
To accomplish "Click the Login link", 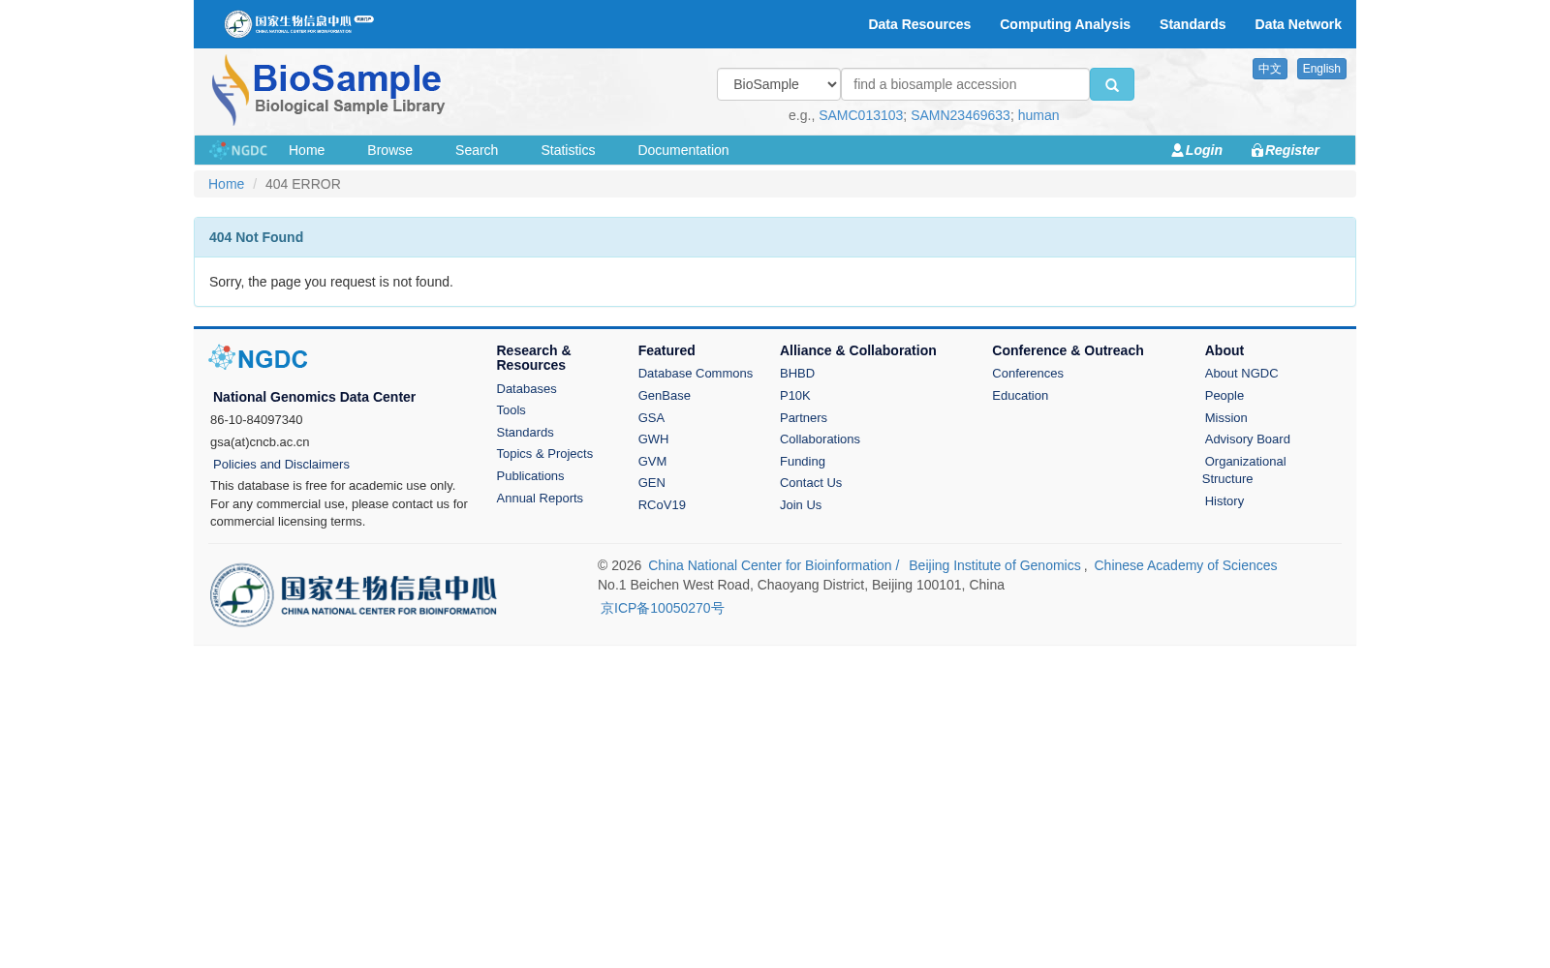I will coord(1196,150).
